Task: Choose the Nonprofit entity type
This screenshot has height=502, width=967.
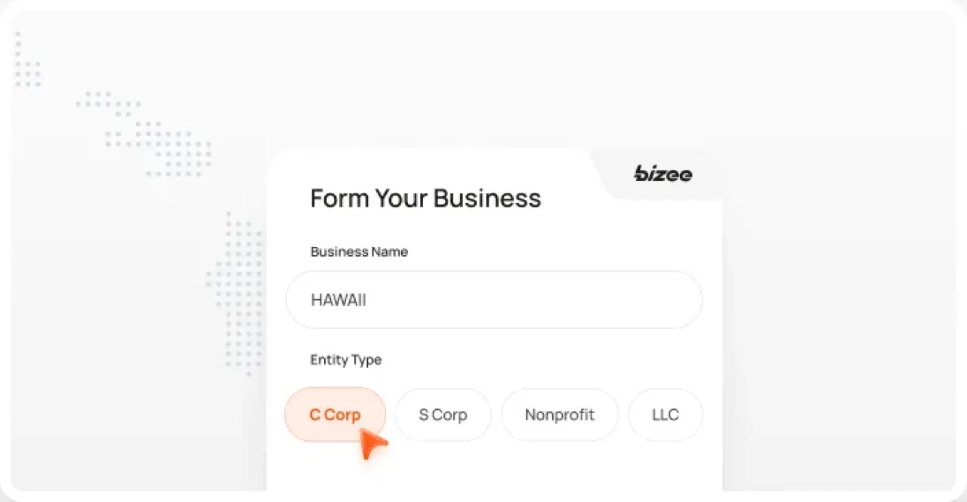Action: tap(559, 414)
